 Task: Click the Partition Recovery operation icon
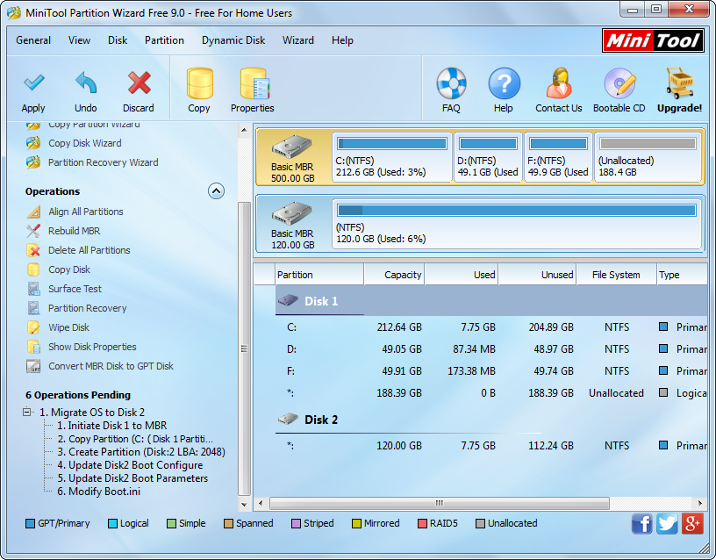tap(33, 308)
